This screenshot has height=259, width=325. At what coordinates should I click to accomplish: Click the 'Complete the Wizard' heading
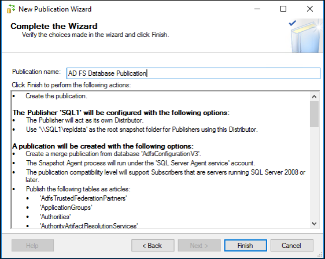(54, 26)
